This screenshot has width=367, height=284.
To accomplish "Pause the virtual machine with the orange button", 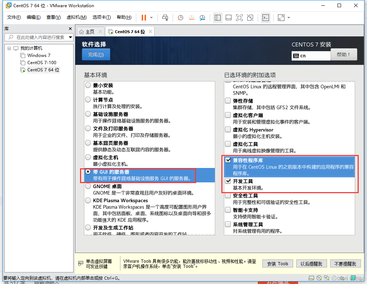I will (144, 18).
